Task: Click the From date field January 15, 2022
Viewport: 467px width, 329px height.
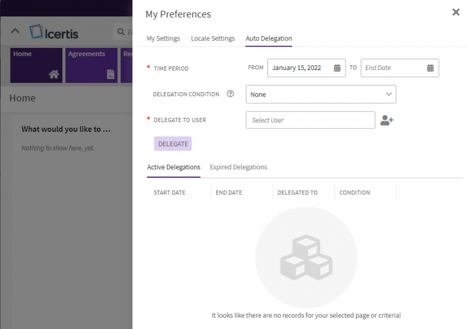Action: click(306, 68)
